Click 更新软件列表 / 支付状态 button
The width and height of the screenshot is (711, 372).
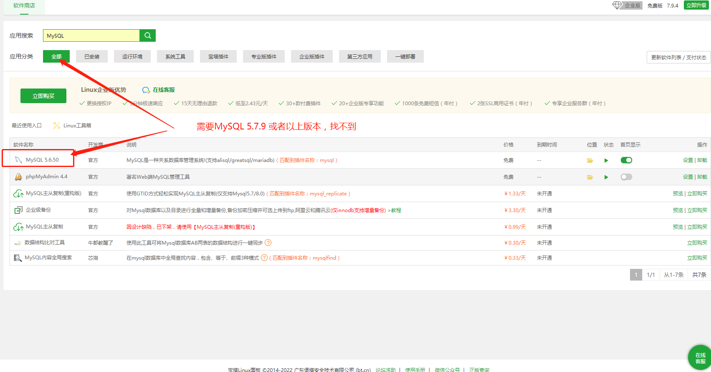pyautogui.click(x=679, y=57)
